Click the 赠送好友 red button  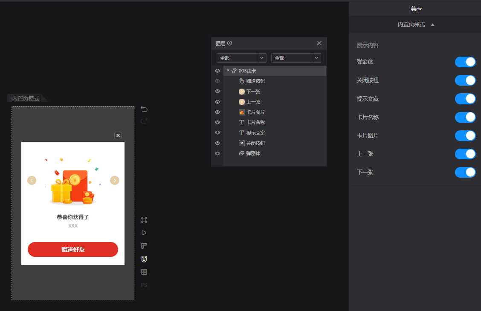click(x=73, y=249)
